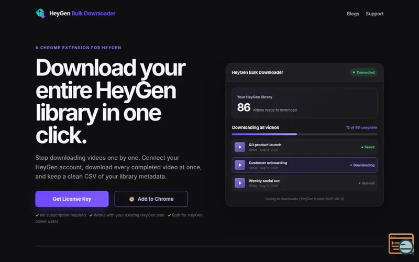Click the Chrome logo icon
The height and width of the screenshot is (262, 419).
(132, 199)
